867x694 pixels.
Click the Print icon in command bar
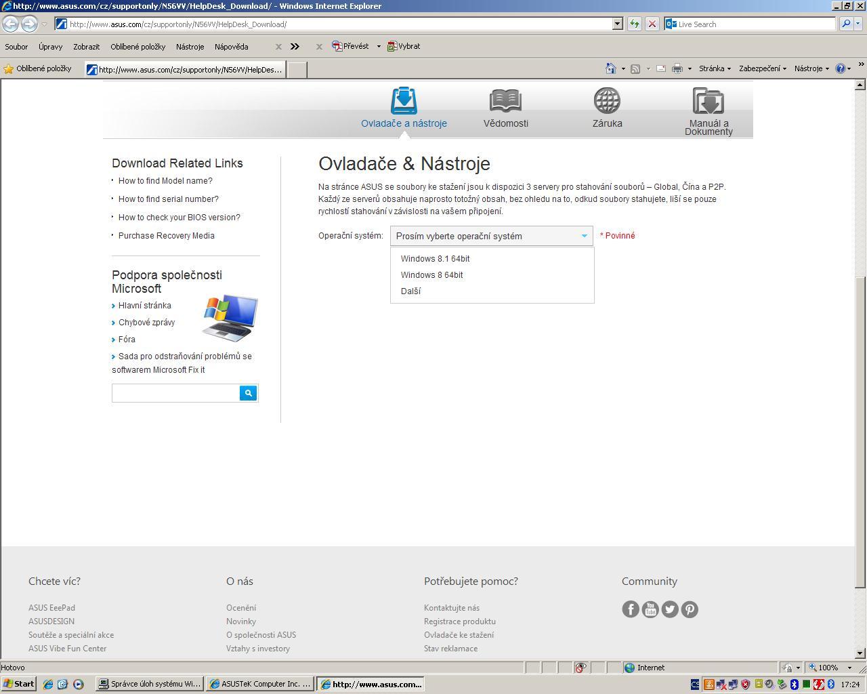pos(677,68)
